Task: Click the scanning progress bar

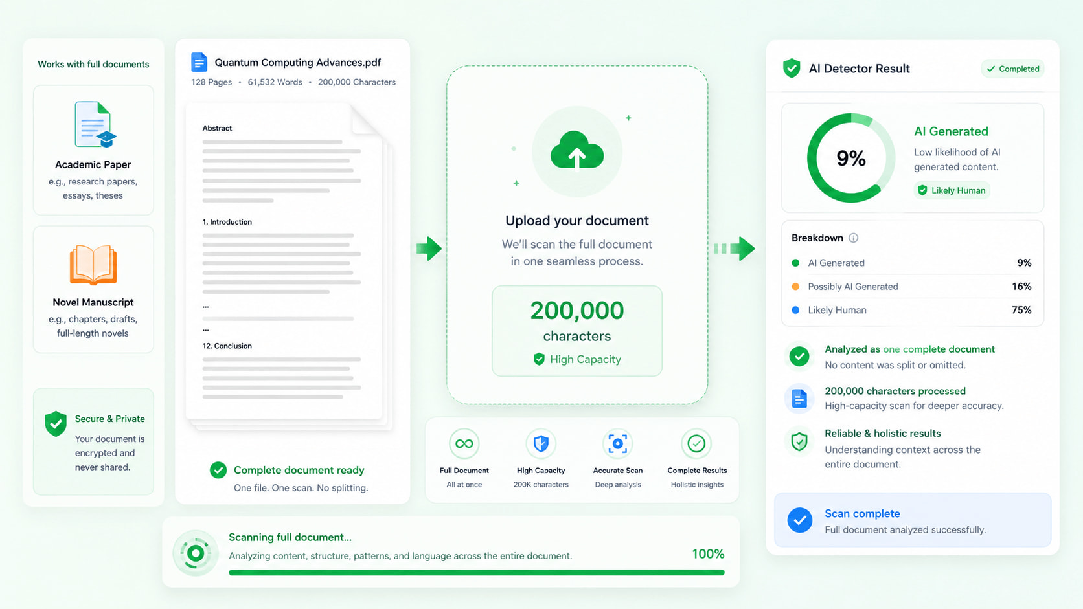Action: (477, 572)
